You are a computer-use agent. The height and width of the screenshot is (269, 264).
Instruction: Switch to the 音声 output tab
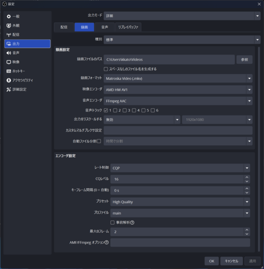click(x=104, y=27)
